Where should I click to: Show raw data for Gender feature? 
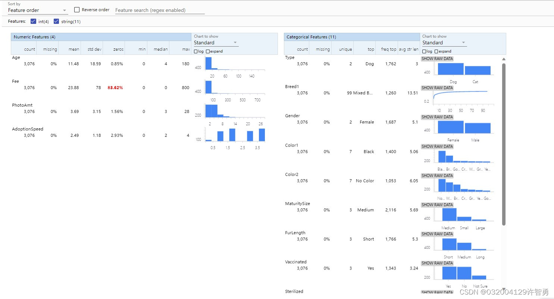[x=437, y=117]
